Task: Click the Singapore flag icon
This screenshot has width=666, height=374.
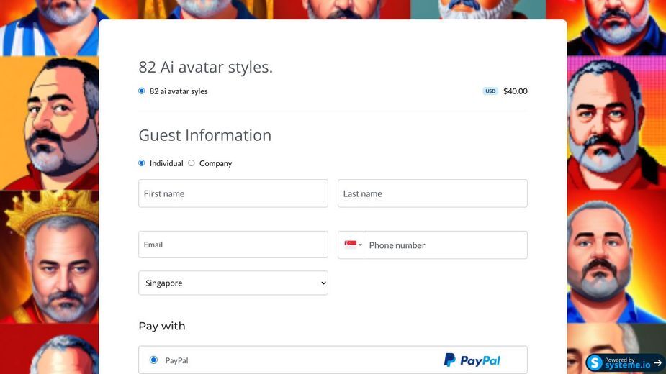Action: pos(351,244)
